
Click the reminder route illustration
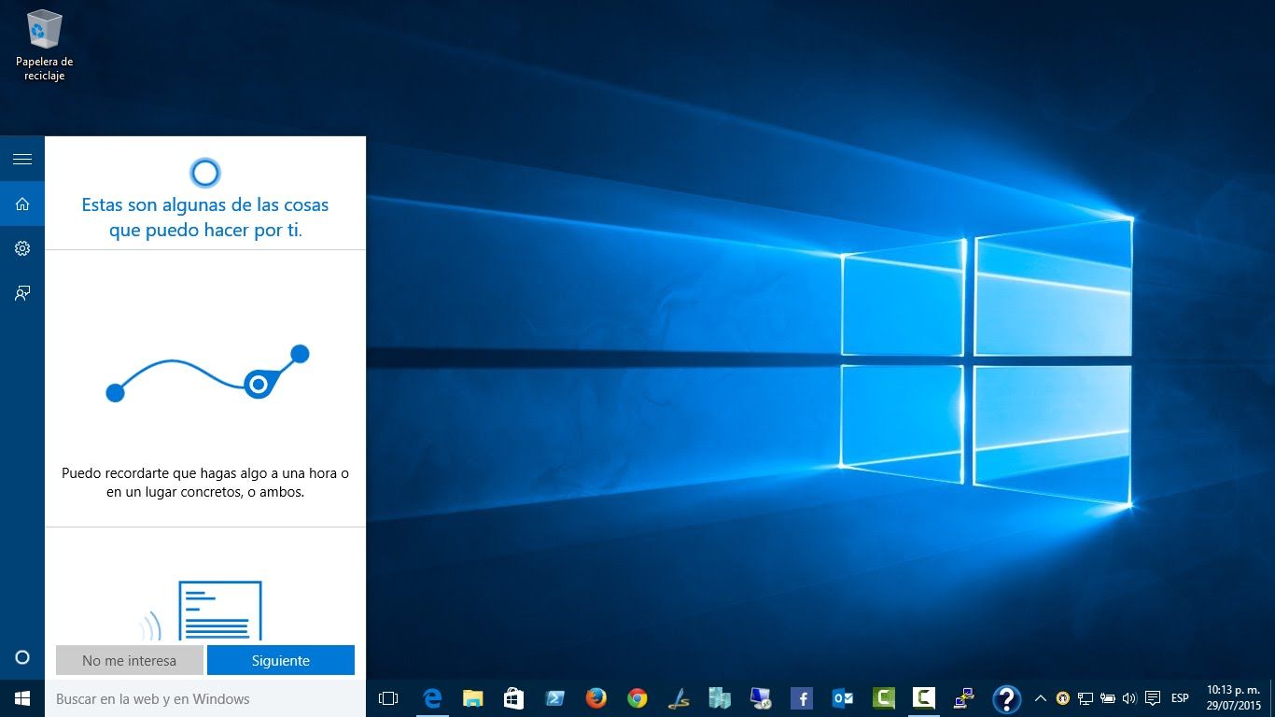point(207,373)
